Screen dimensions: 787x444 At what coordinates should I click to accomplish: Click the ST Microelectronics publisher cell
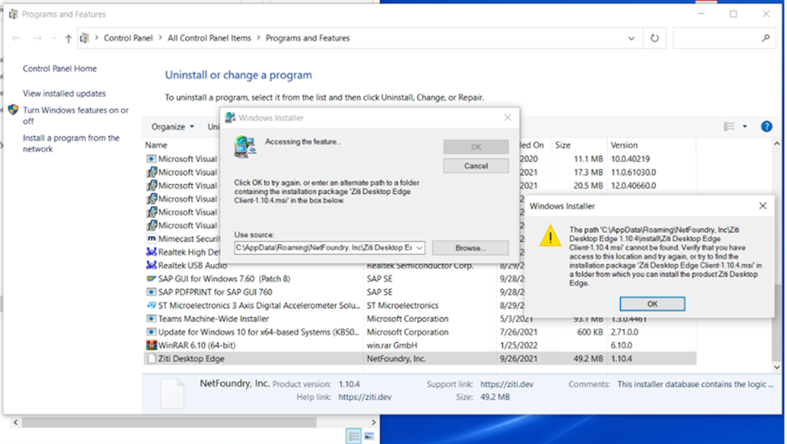(403, 305)
